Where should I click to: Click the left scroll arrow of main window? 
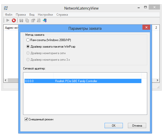click(6, 80)
